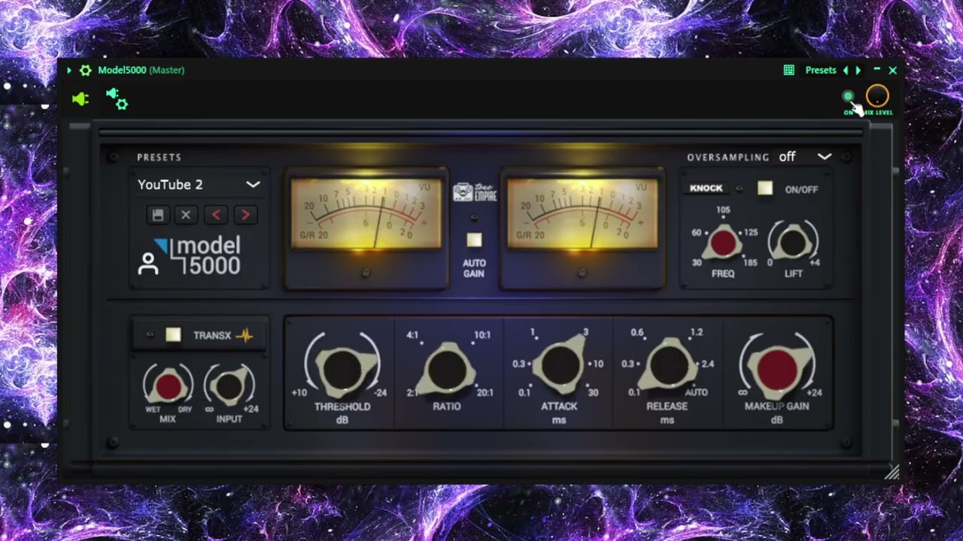This screenshot has width=963, height=541.
Task: Open the Oversampling off dropdown
Action: click(x=805, y=156)
